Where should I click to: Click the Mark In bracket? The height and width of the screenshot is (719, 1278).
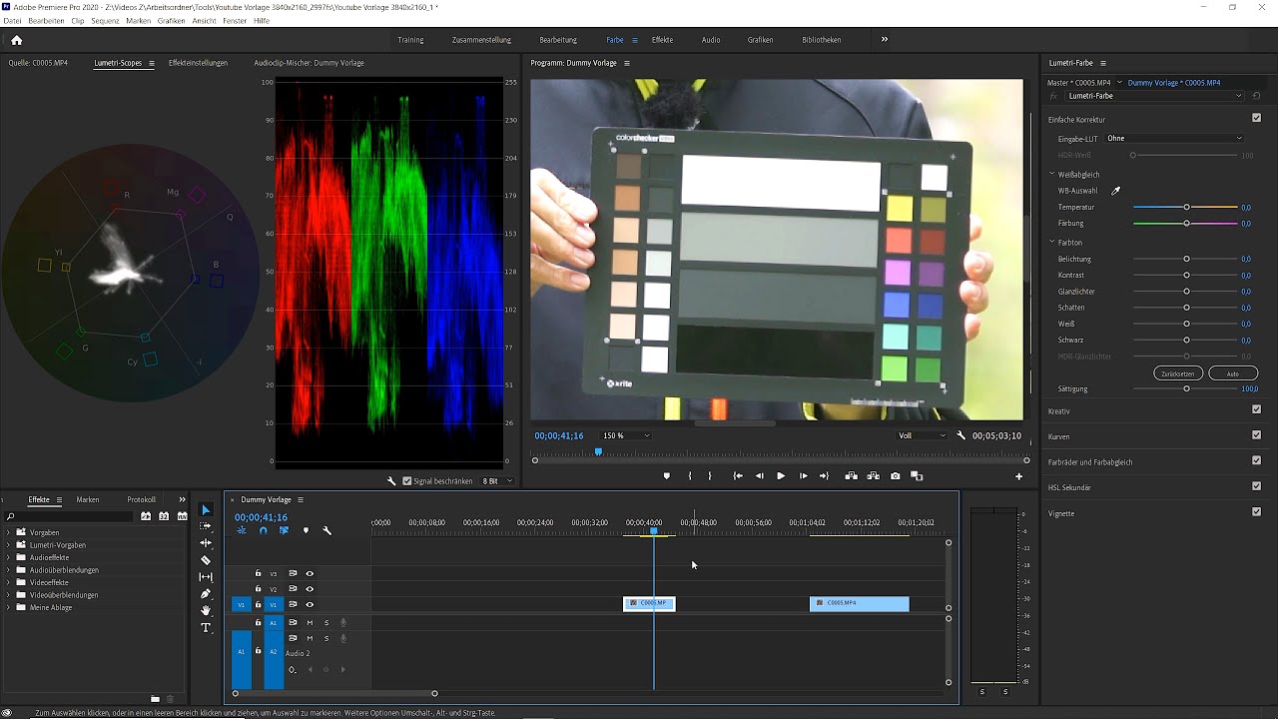[690, 476]
